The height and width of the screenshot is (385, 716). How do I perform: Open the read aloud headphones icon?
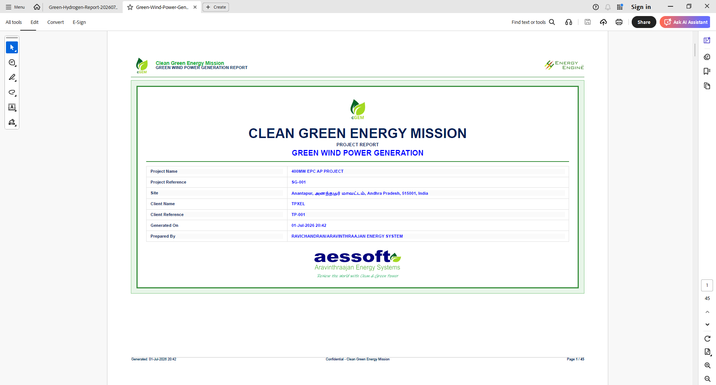(x=569, y=22)
